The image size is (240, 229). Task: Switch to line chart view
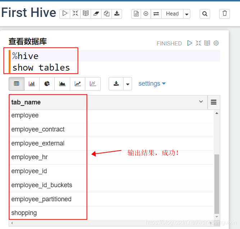click(78, 84)
